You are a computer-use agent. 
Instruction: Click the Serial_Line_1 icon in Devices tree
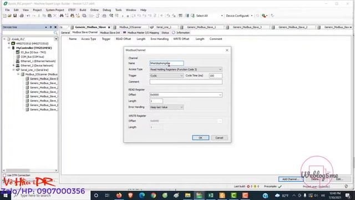(18, 70)
